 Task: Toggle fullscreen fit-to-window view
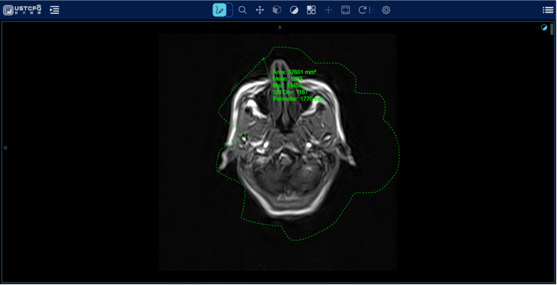coord(346,10)
